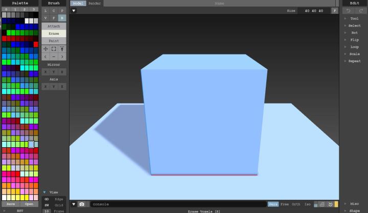Open a palette with Open button
368x213 pixels.
29,204
